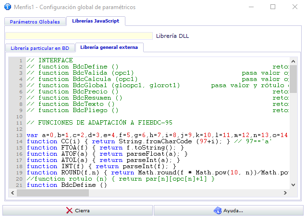Image resolution: width=306 pixels, height=218 pixels.
Task: Click 'BdcGlobal (gloopc1, glorot1)' on line 5
Action: click(126, 85)
